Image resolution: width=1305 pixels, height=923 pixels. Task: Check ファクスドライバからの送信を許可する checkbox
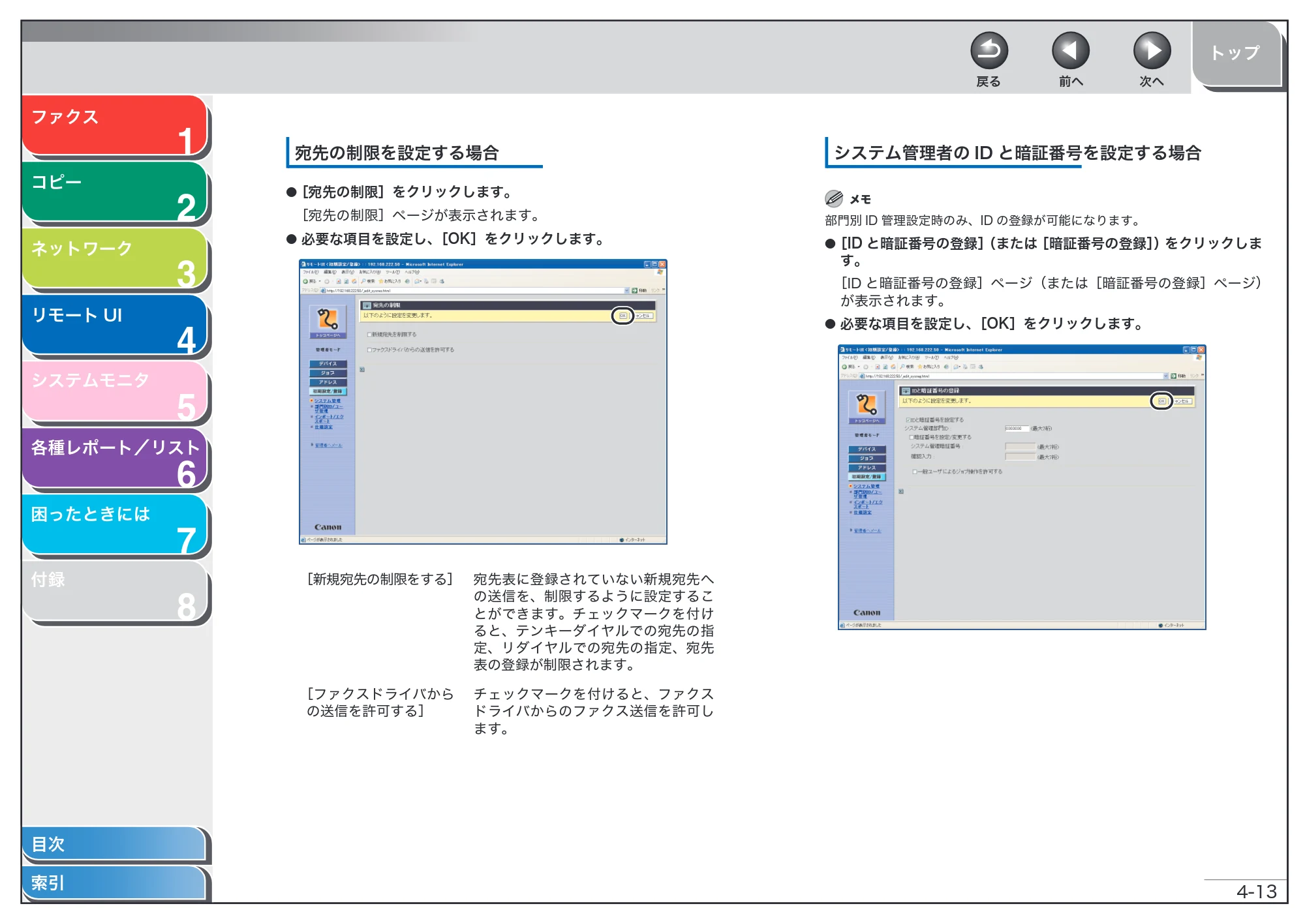pos(369,350)
